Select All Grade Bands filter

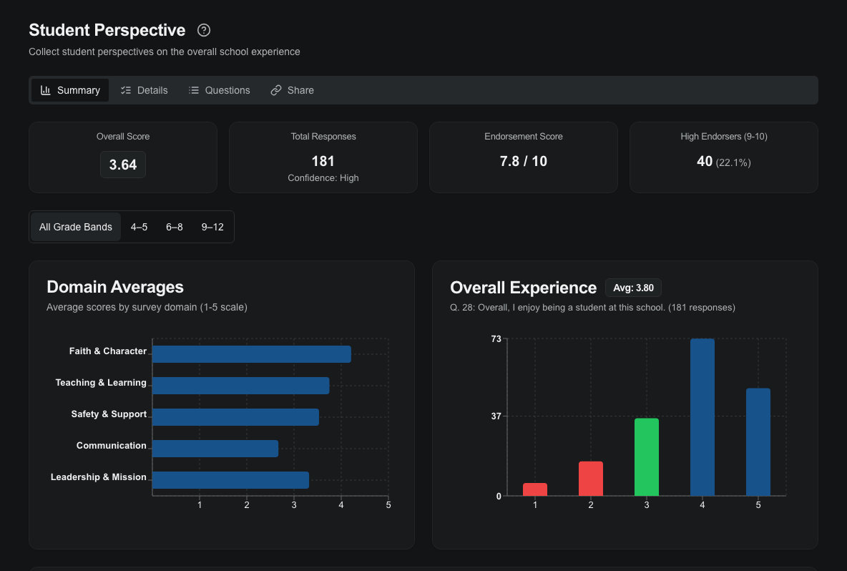coord(76,227)
